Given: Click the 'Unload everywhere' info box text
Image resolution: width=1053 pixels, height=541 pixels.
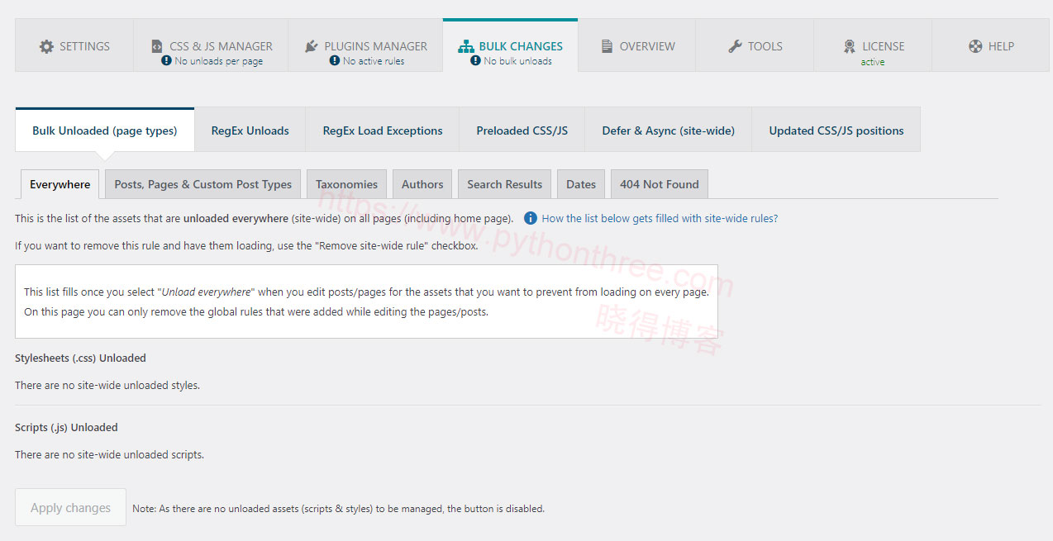Looking at the screenshot, I should click(366, 302).
